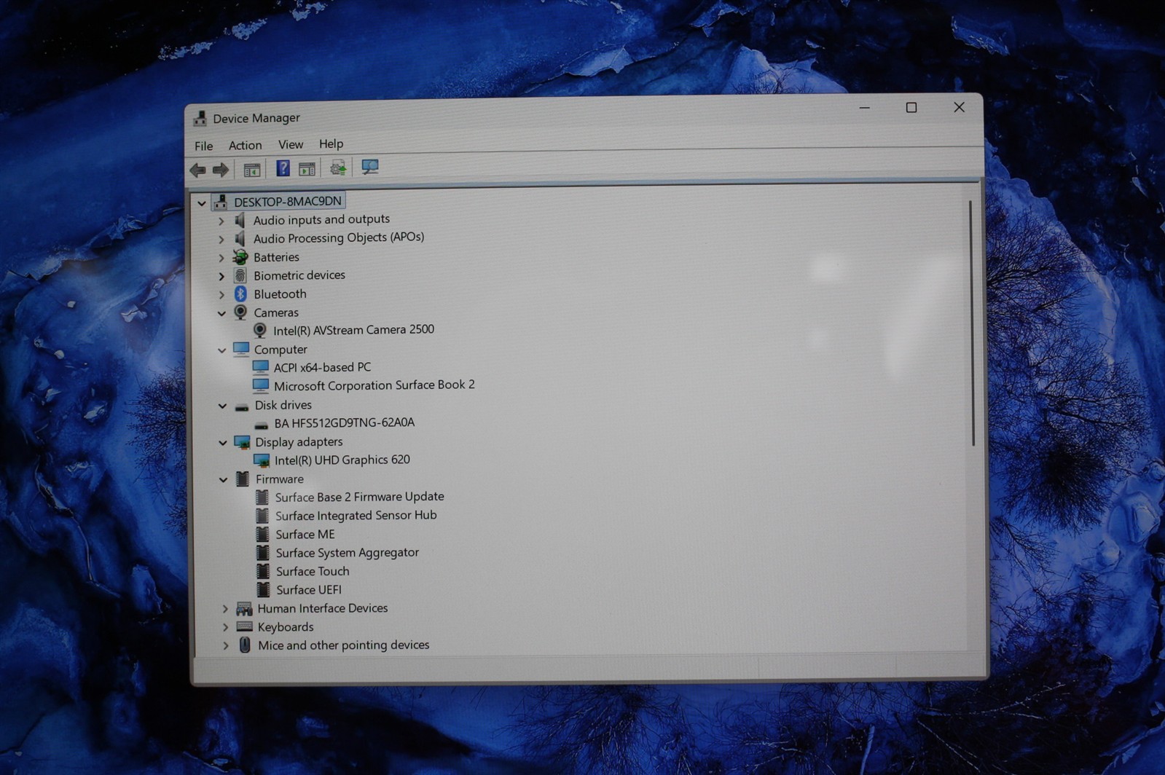
Task: Click the Batteries category icon
Action: click(x=240, y=257)
